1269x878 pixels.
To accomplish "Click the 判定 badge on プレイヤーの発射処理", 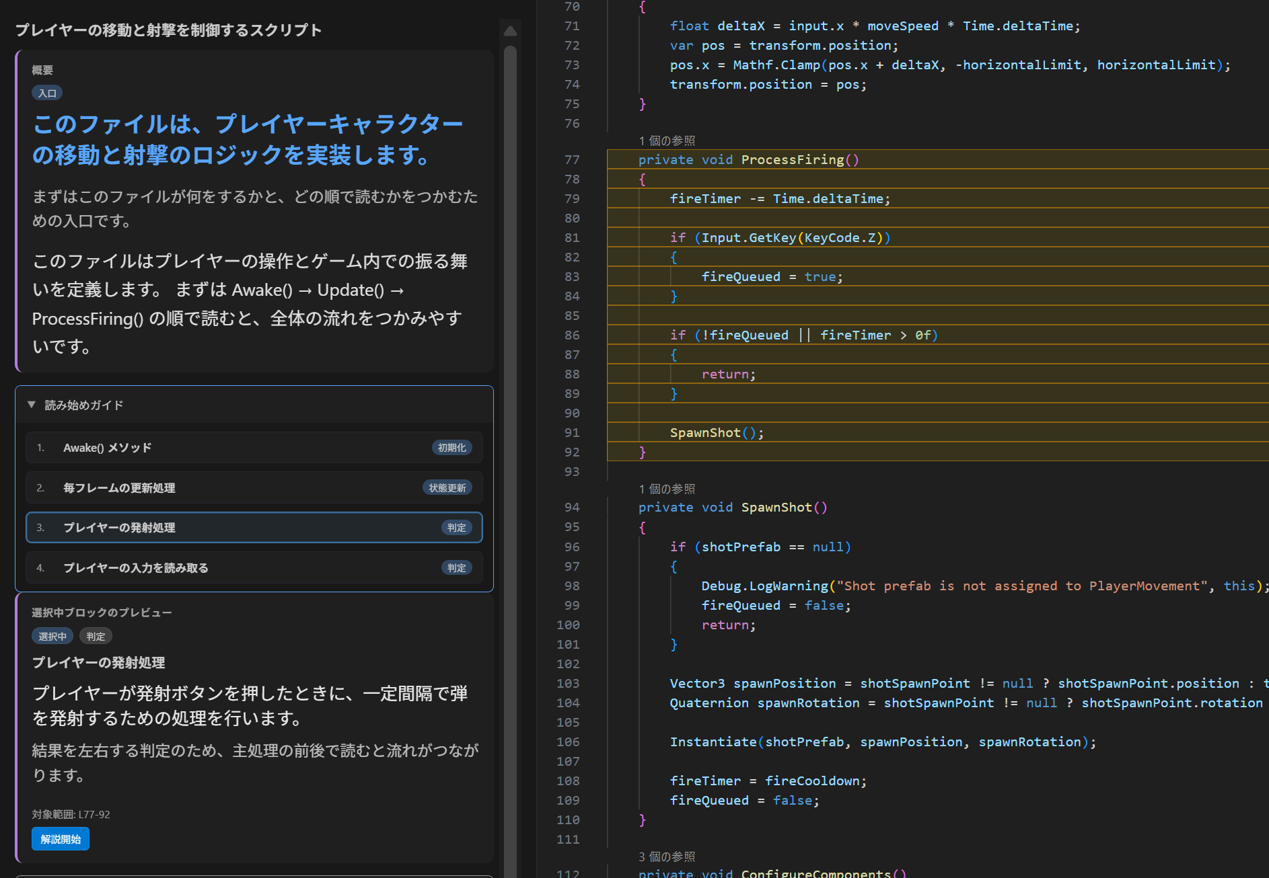I will 456,527.
